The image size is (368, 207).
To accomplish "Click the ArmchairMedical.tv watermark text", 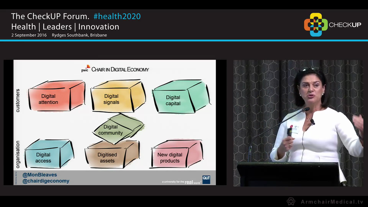I will tap(332, 202).
